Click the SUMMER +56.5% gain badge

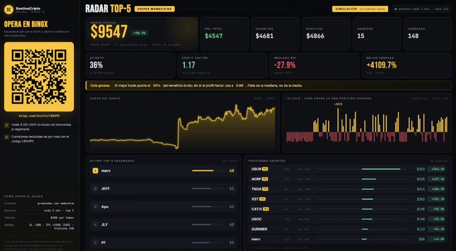[437, 229]
